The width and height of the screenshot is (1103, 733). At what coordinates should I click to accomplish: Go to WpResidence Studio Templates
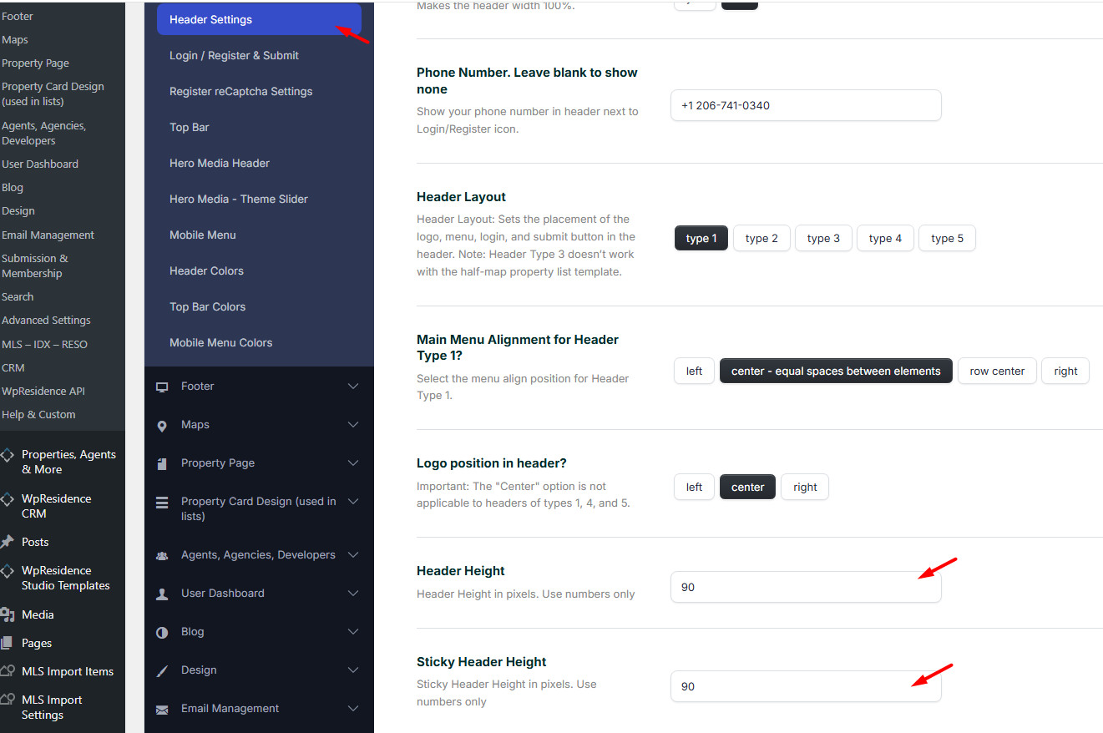65,578
